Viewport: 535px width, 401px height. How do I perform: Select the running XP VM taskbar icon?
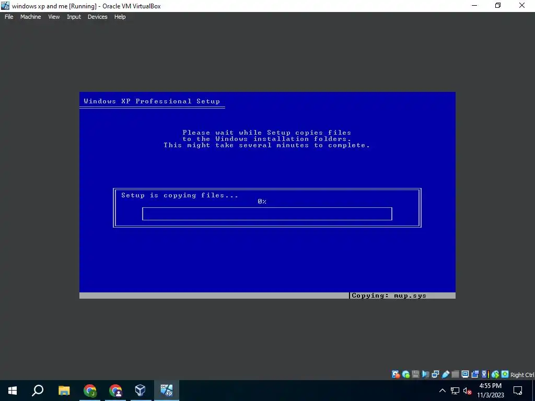167,391
